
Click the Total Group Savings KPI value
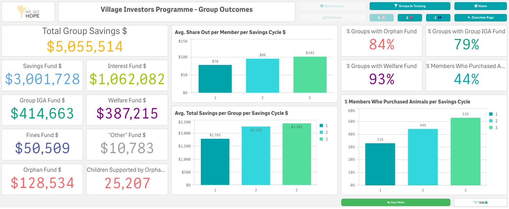pos(85,47)
